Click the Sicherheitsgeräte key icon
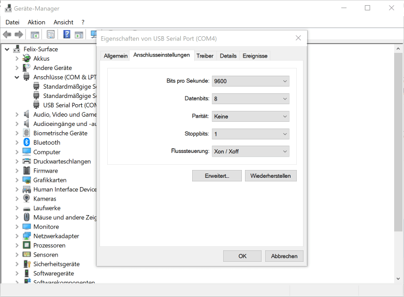Viewport: 404px width, 297px height. [27, 264]
